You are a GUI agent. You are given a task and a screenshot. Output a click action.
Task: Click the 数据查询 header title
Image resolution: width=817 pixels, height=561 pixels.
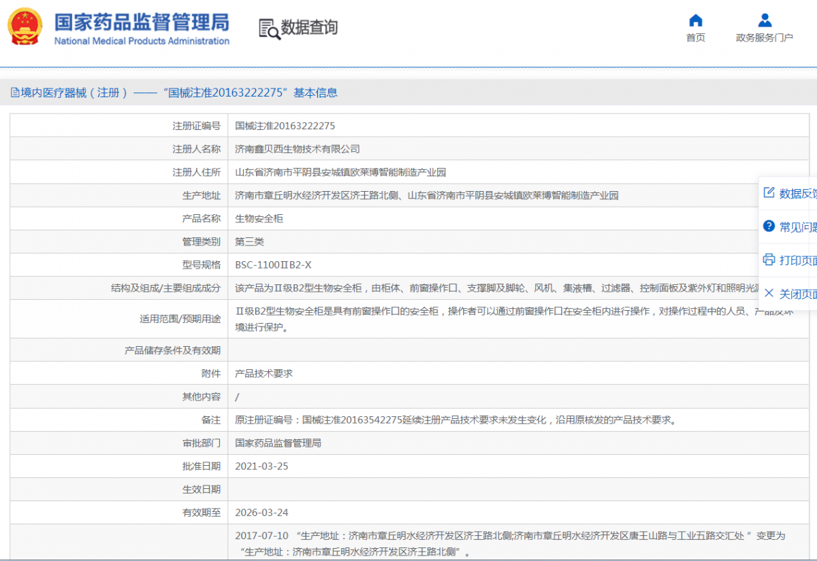pyautogui.click(x=309, y=28)
